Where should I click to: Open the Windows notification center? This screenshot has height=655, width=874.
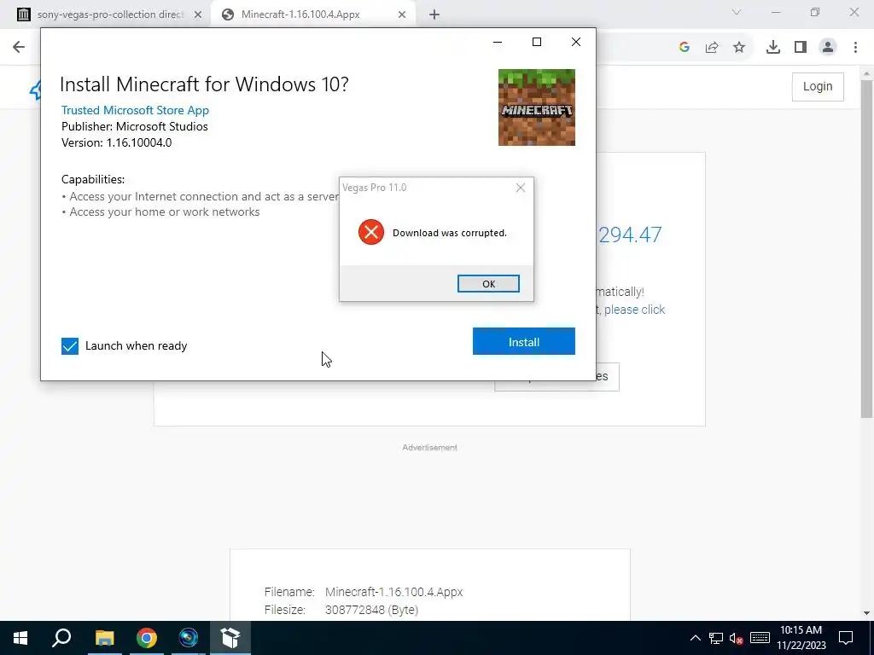click(846, 638)
